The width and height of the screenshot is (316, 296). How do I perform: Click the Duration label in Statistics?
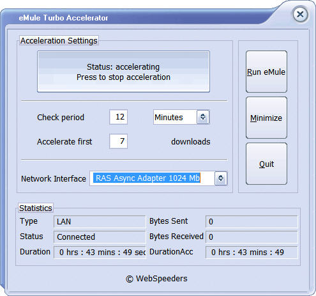35,252
